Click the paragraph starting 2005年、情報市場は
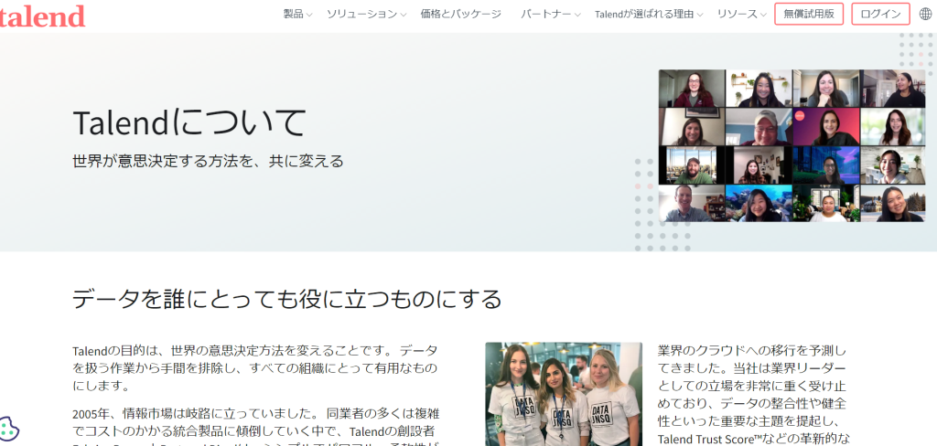Image resolution: width=937 pixels, height=446 pixels. point(255,426)
